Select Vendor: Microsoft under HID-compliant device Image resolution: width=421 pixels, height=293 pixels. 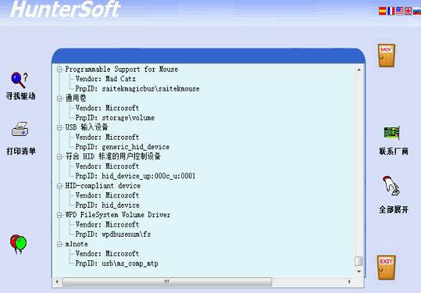107,195
